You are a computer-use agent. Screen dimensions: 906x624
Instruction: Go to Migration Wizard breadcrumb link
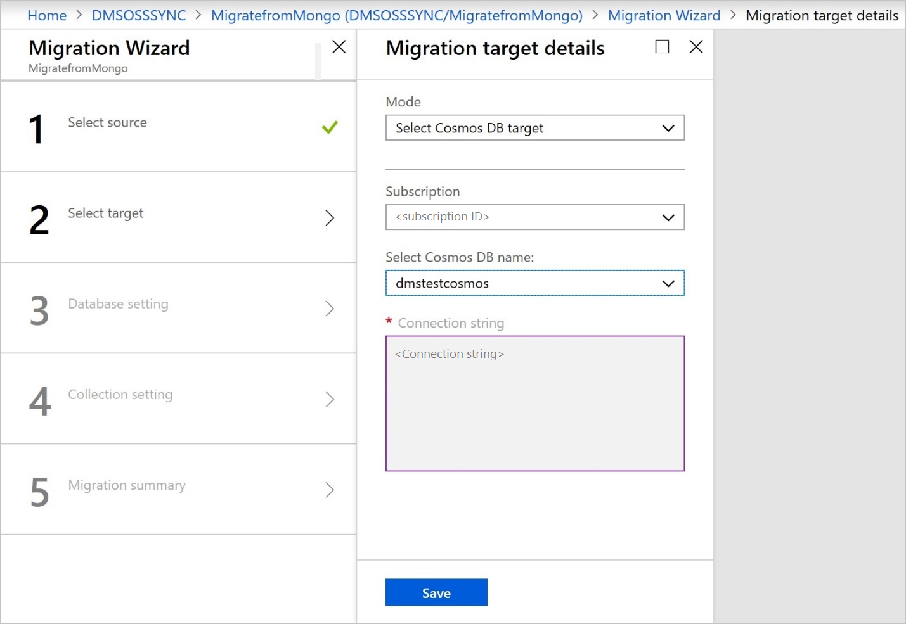(x=664, y=15)
